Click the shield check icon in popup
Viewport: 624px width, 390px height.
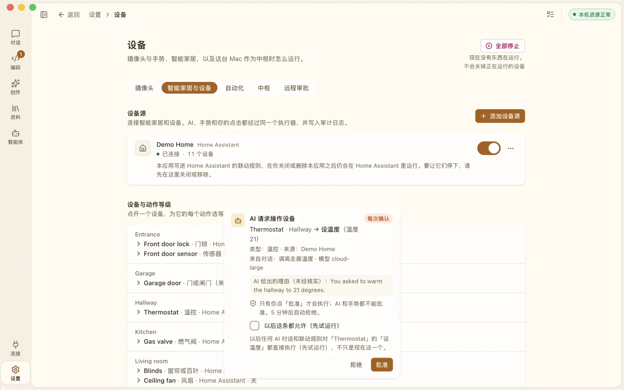(253, 303)
